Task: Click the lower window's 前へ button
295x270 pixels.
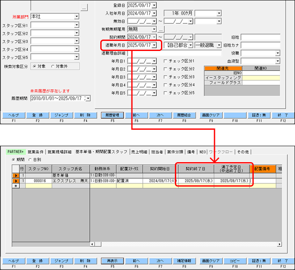Action: tap(136, 261)
